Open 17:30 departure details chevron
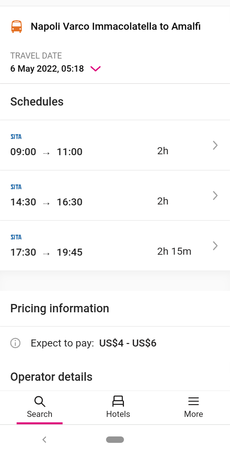230x455 pixels. [215, 246]
